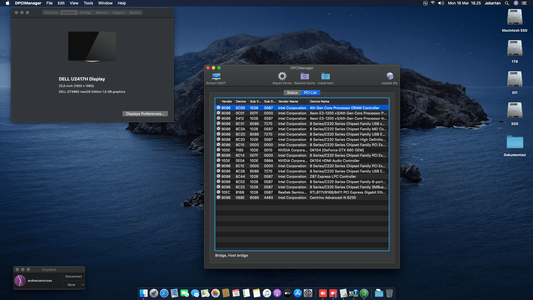Open the Window menu

coord(105,3)
